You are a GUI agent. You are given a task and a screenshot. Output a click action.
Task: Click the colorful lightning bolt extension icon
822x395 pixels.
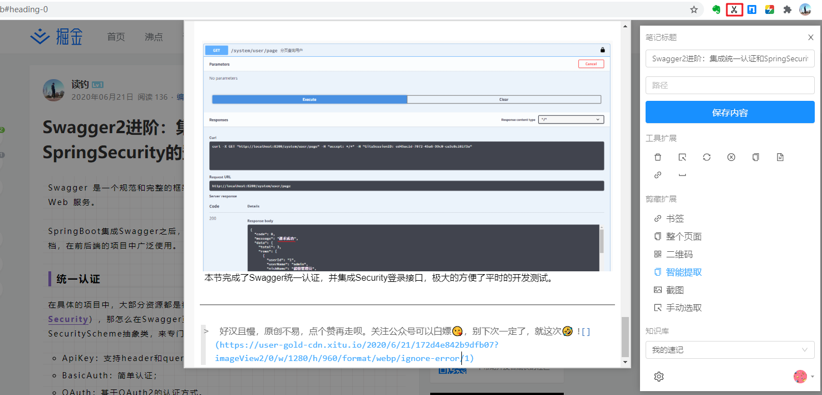pos(770,9)
